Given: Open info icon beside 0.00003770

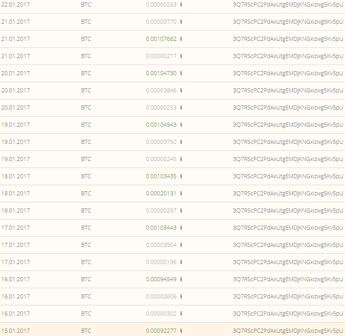Looking at the screenshot, I should pyautogui.click(x=181, y=22).
